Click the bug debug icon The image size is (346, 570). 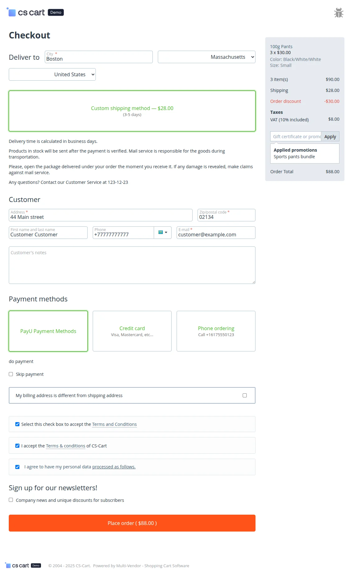[x=338, y=13]
